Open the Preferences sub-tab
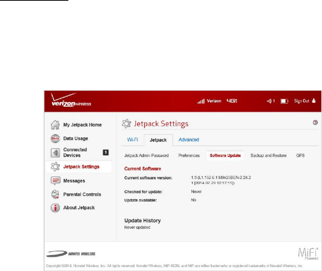 pyautogui.click(x=189, y=156)
